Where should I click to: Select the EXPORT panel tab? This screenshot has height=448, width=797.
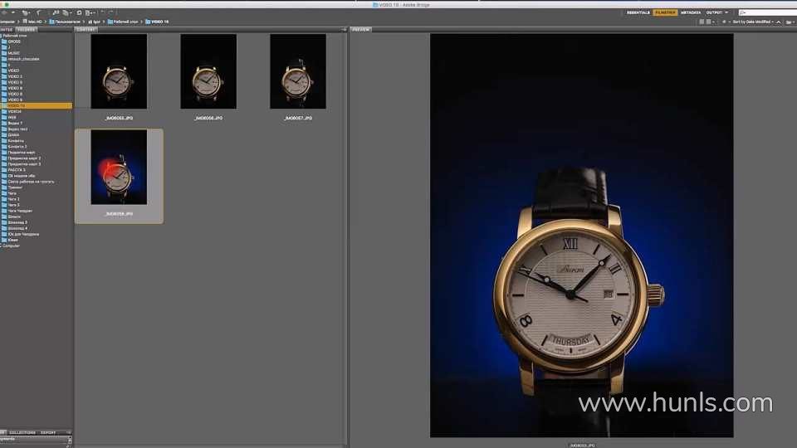pyautogui.click(x=48, y=433)
